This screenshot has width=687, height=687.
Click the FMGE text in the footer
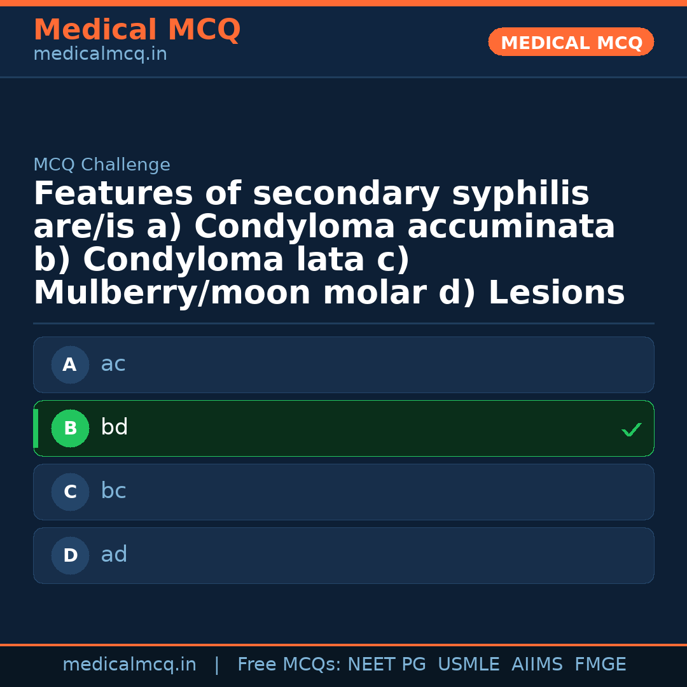[x=600, y=664]
